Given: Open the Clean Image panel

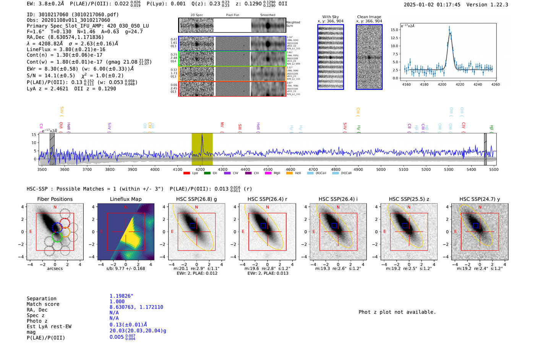Looking at the screenshot, I should 369,57.
